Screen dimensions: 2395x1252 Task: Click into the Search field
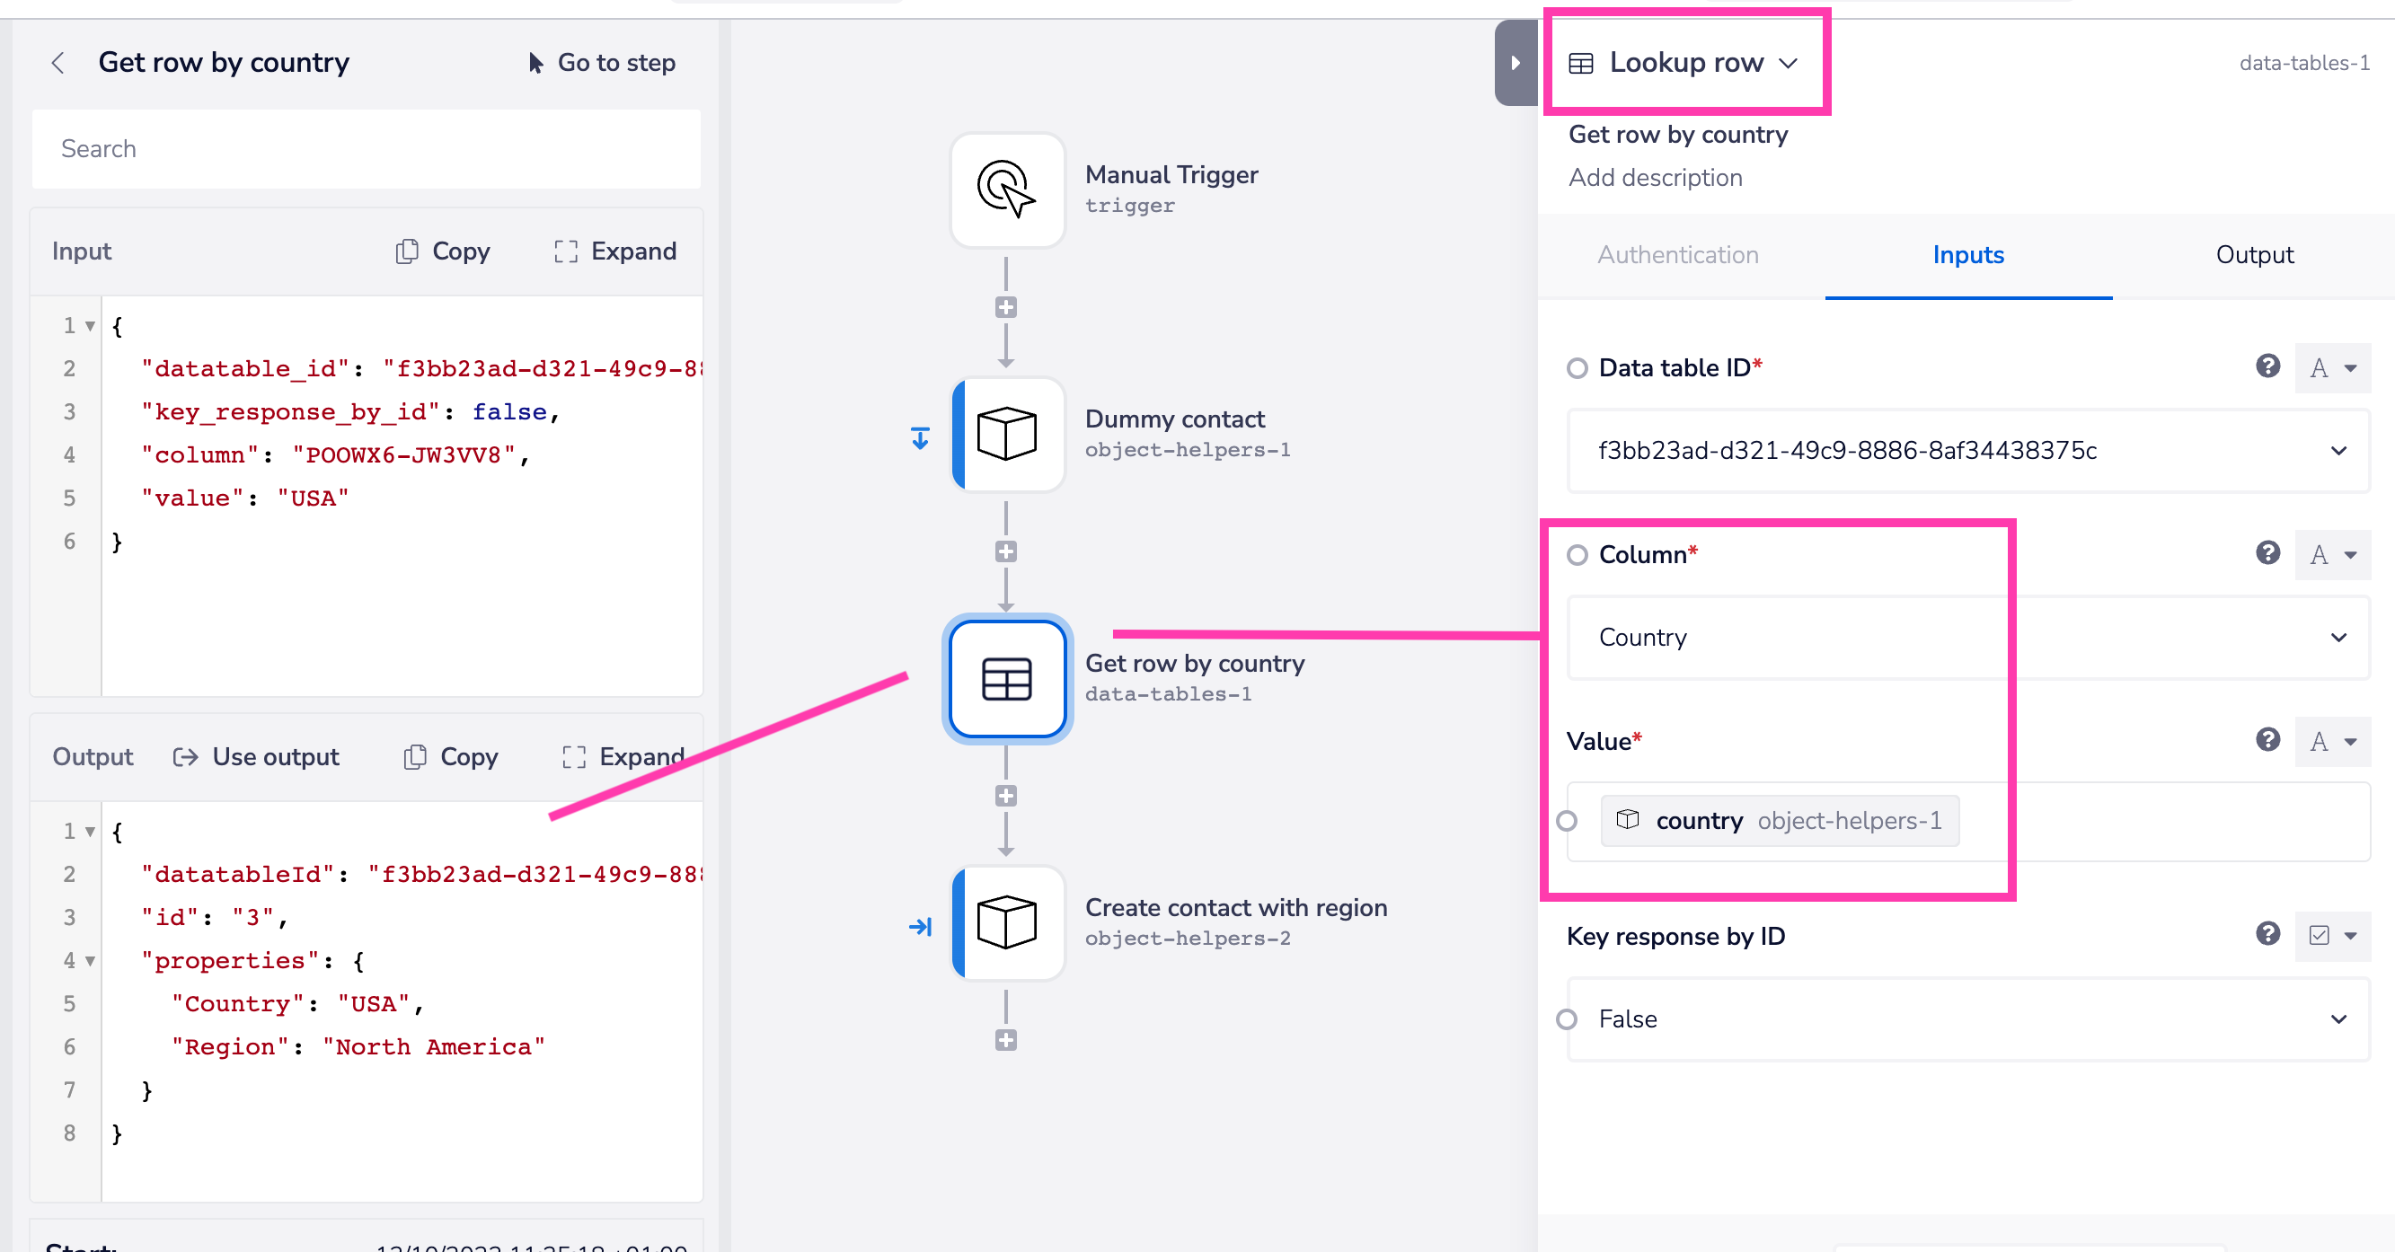366,149
